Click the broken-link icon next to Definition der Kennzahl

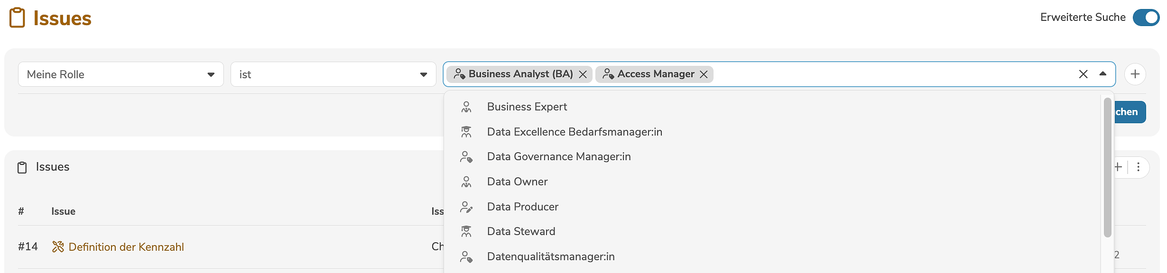click(x=58, y=246)
